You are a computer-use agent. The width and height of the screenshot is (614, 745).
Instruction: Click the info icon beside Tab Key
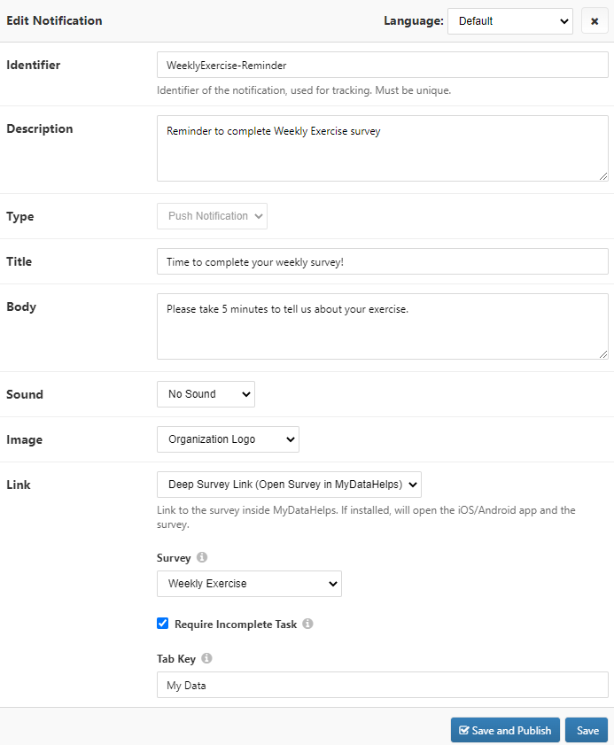pos(206,658)
